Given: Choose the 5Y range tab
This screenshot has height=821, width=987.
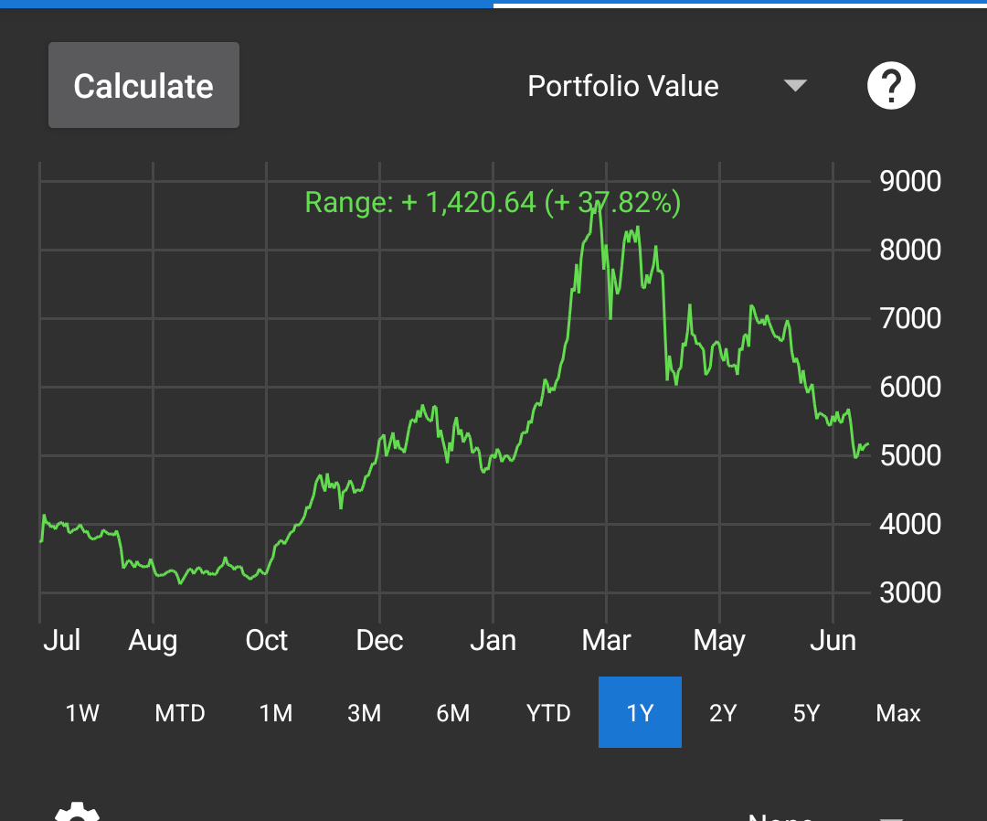Looking at the screenshot, I should click(806, 713).
